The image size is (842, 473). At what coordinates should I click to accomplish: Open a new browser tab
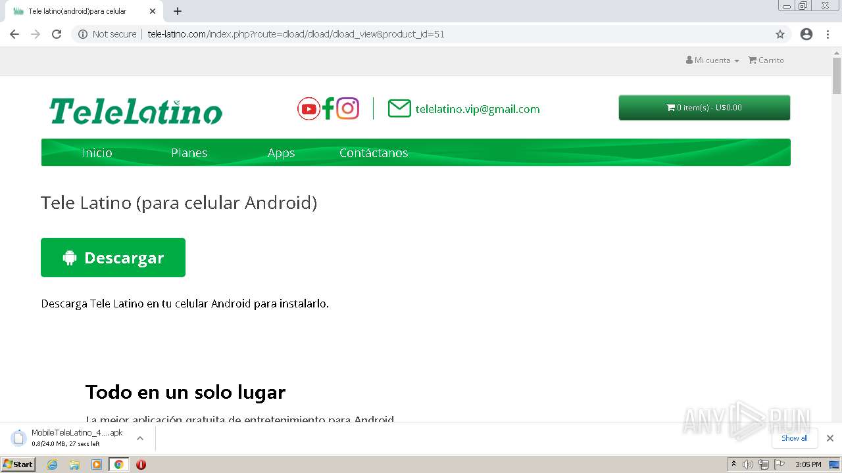click(178, 11)
